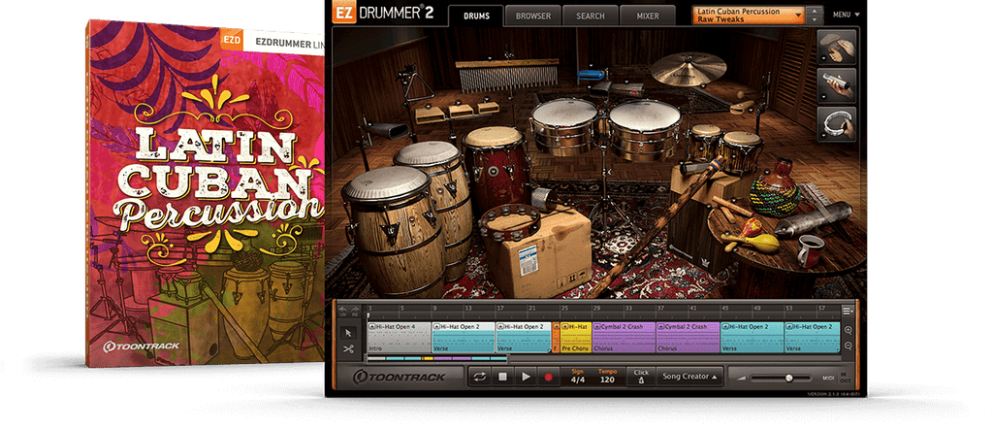Open the Intro block's menu icon
Screen dimensions: 993x428
coord(371,326)
